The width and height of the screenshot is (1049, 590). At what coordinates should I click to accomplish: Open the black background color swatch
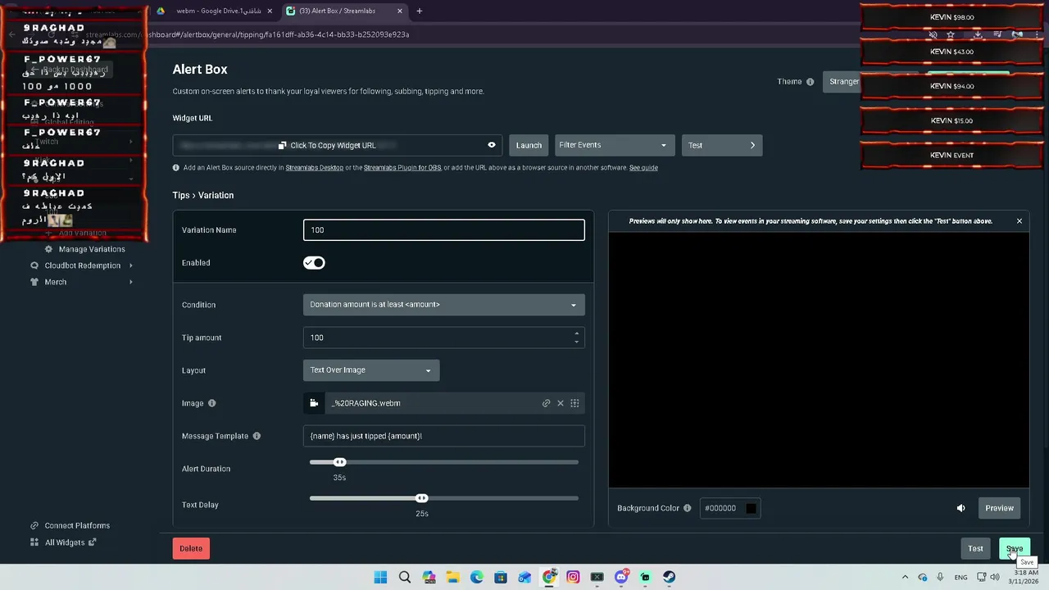tap(751, 508)
